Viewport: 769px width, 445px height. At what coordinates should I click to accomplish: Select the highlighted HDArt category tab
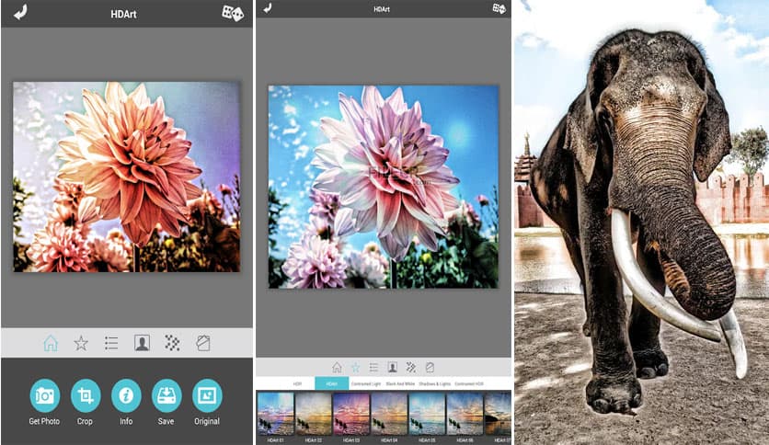point(331,383)
